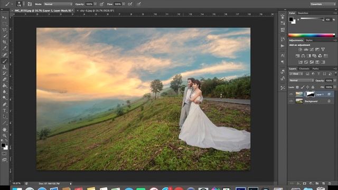Toggle lock transparent pixels
This screenshot has height=190, width=338.
[297, 87]
